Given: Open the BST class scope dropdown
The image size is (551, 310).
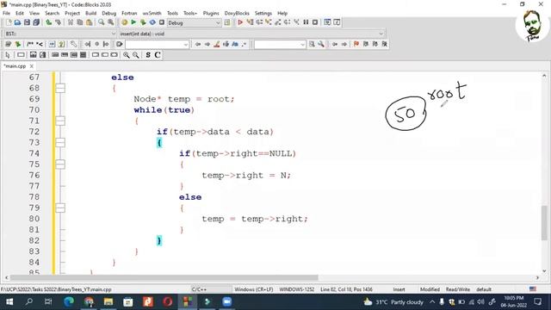Looking at the screenshot, I should tap(60, 34).
